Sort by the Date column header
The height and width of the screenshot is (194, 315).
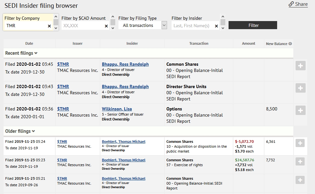(29, 43)
